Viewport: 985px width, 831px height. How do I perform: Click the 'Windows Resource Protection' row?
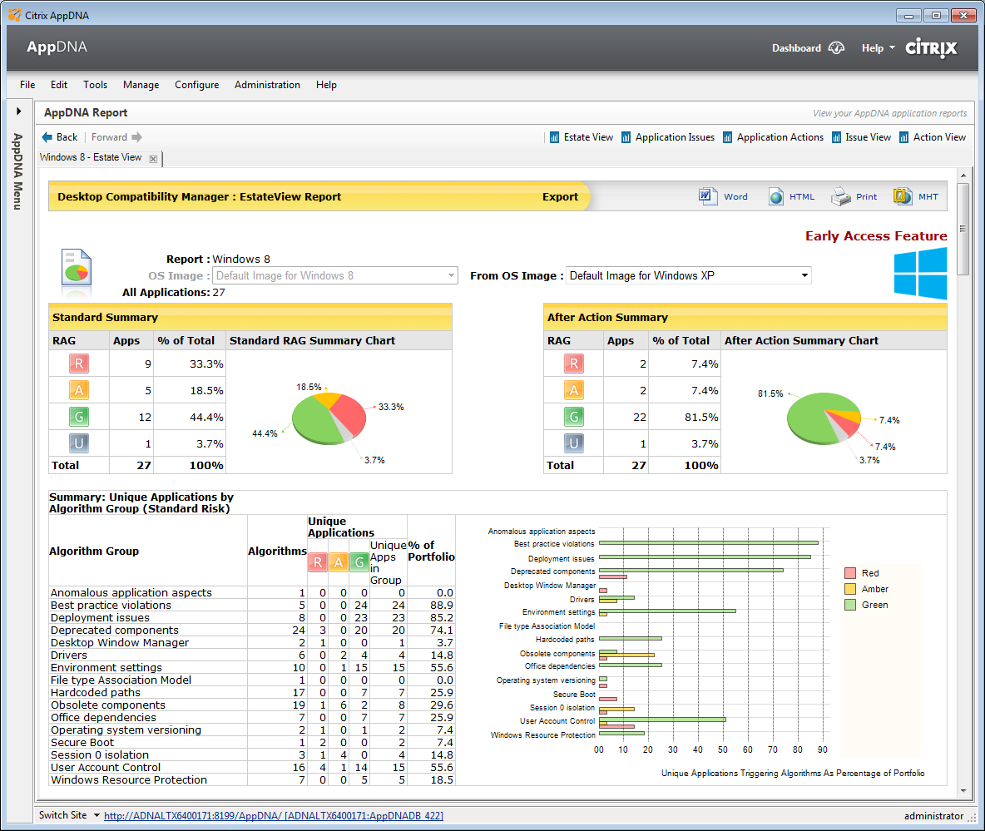[x=252, y=779]
